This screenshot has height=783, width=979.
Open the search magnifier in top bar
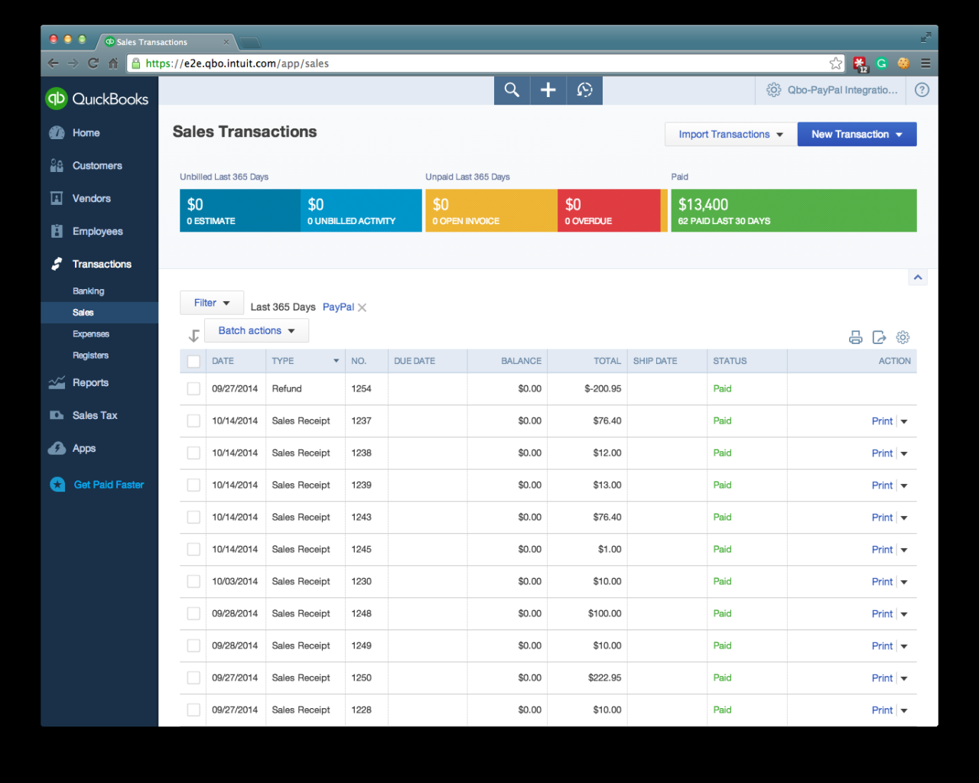coord(512,90)
